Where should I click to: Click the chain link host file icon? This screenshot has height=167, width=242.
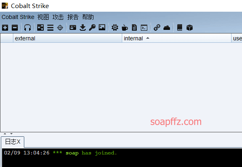(x=157, y=28)
